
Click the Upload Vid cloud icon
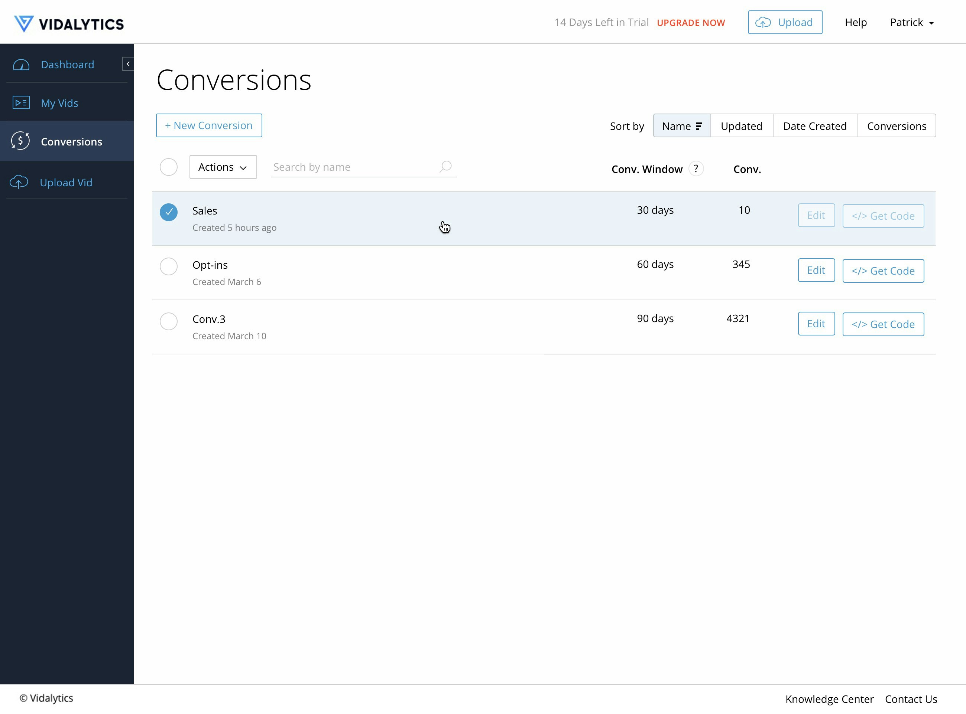pyautogui.click(x=19, y=182)
